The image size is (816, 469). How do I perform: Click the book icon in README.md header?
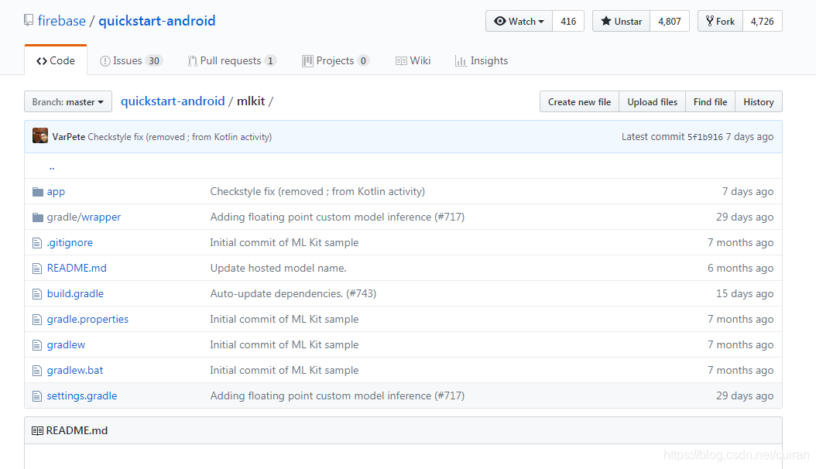coord(37,430)
